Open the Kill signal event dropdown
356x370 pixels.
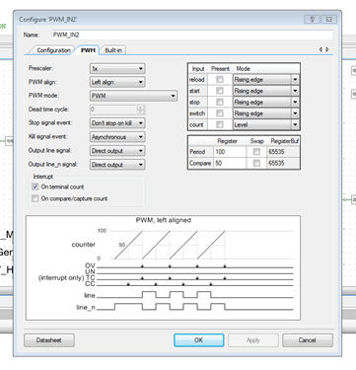point(117,137)
